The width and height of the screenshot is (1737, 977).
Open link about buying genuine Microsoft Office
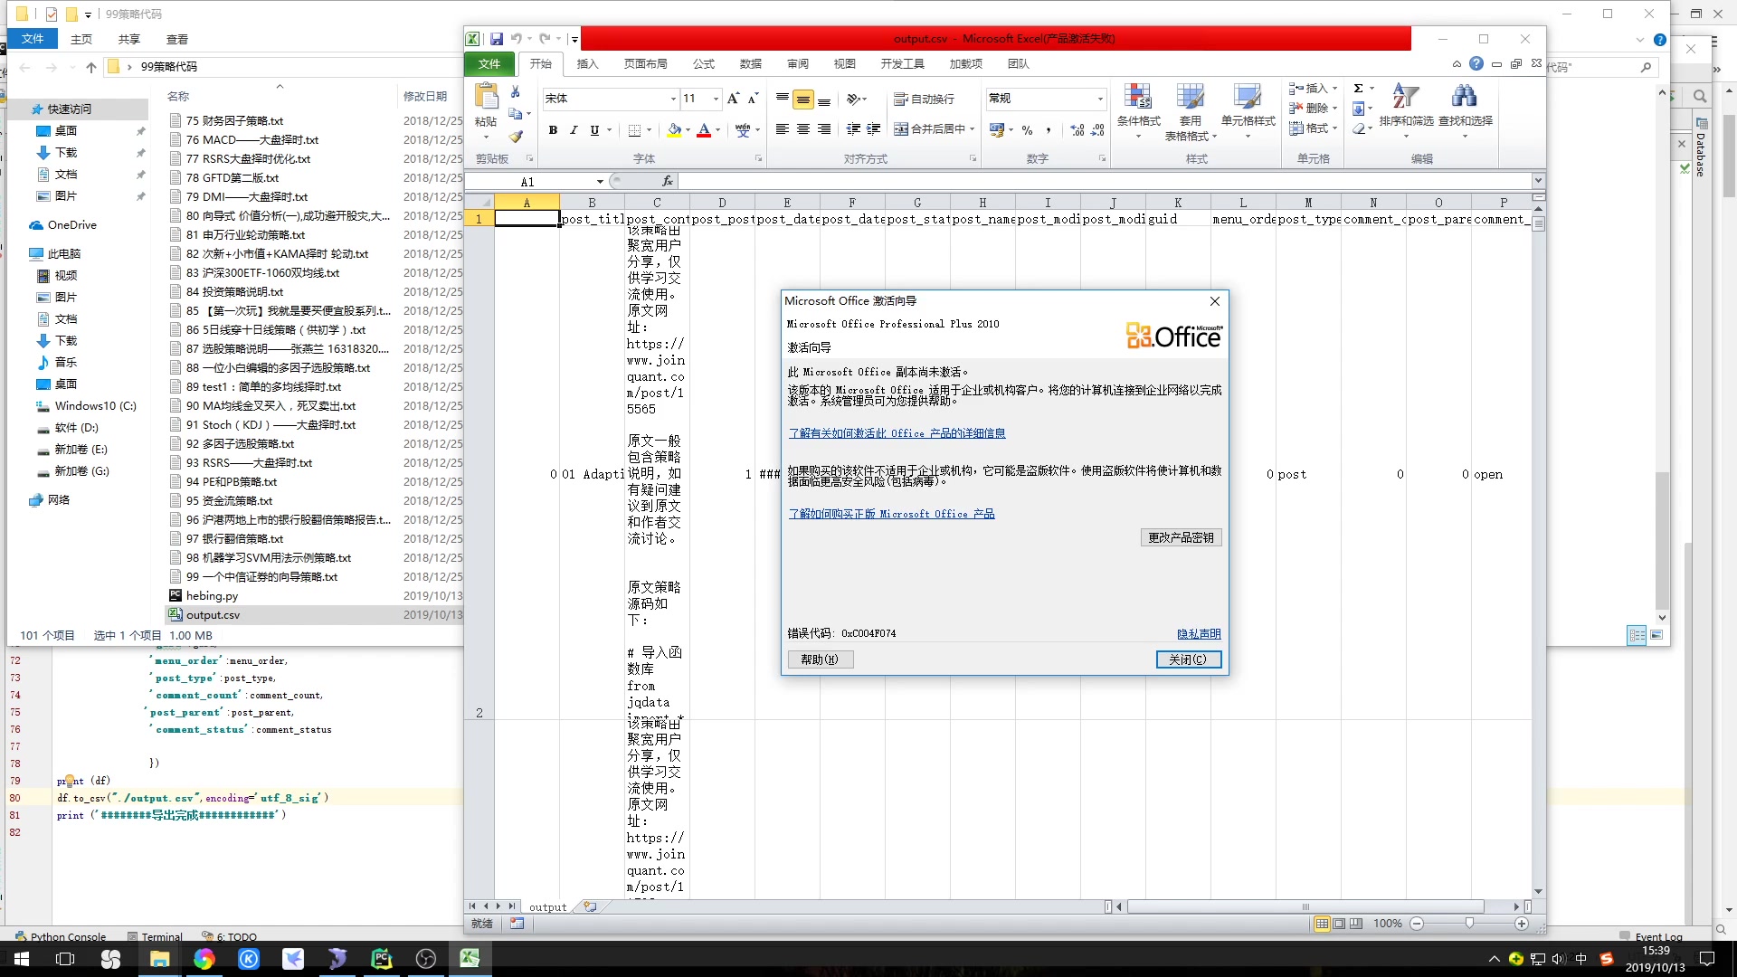pos(891,514)
